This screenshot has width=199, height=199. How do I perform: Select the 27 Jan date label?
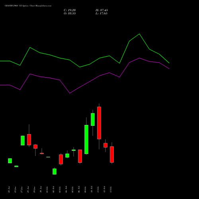click(21, 189)
